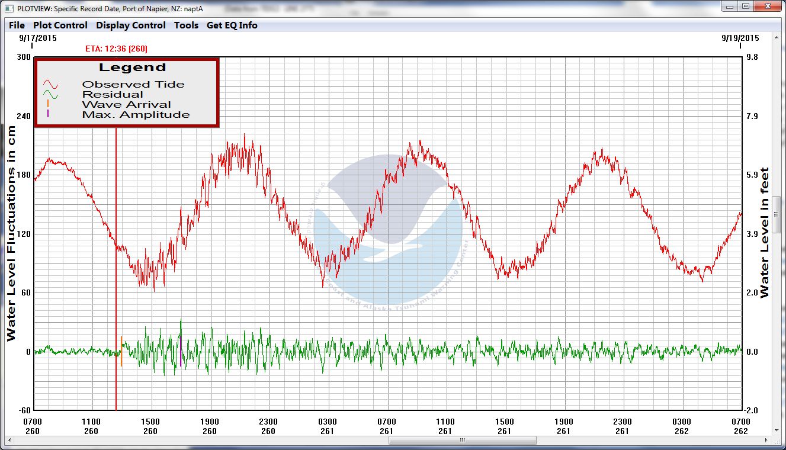Click the 0700 262 time axis label
Viewport: 786px width, 450px height.
pos(740,426)
